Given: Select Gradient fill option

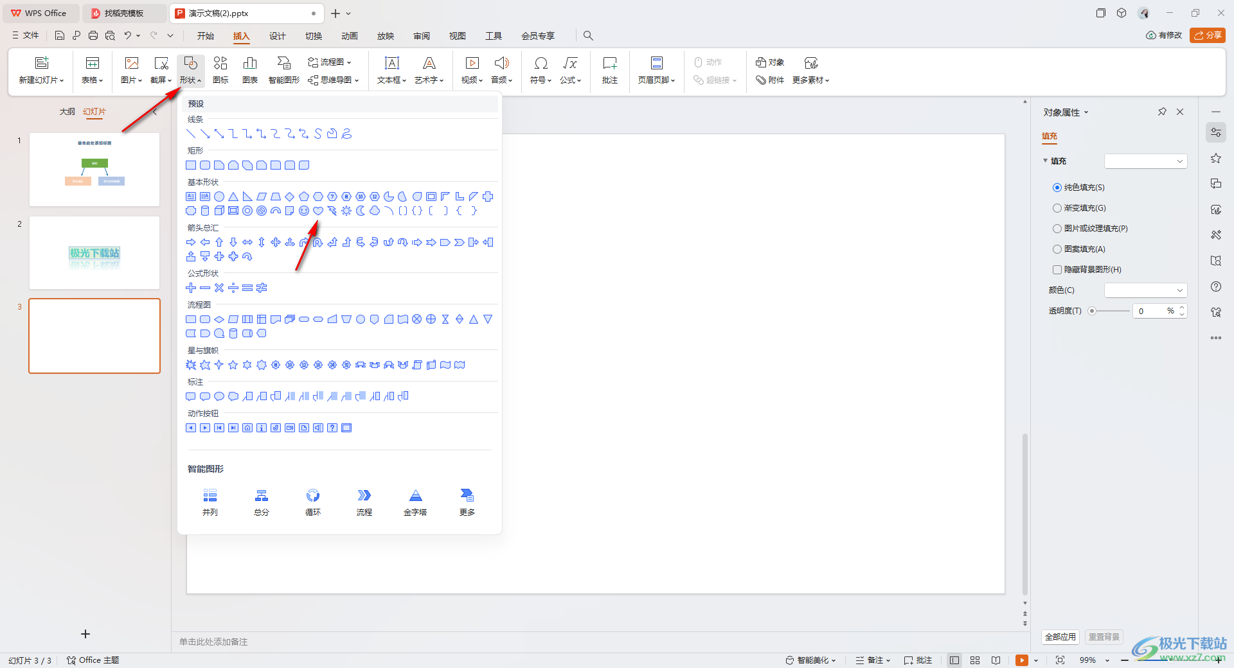Looking at the screenshot, I should click(x=1079, y=208).
